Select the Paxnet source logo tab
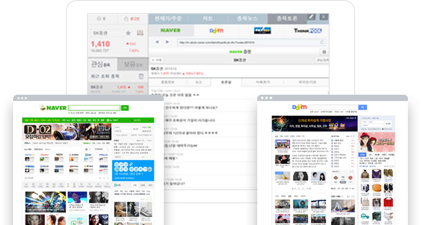This screenshot has width=421, height=225. point(262,31)
